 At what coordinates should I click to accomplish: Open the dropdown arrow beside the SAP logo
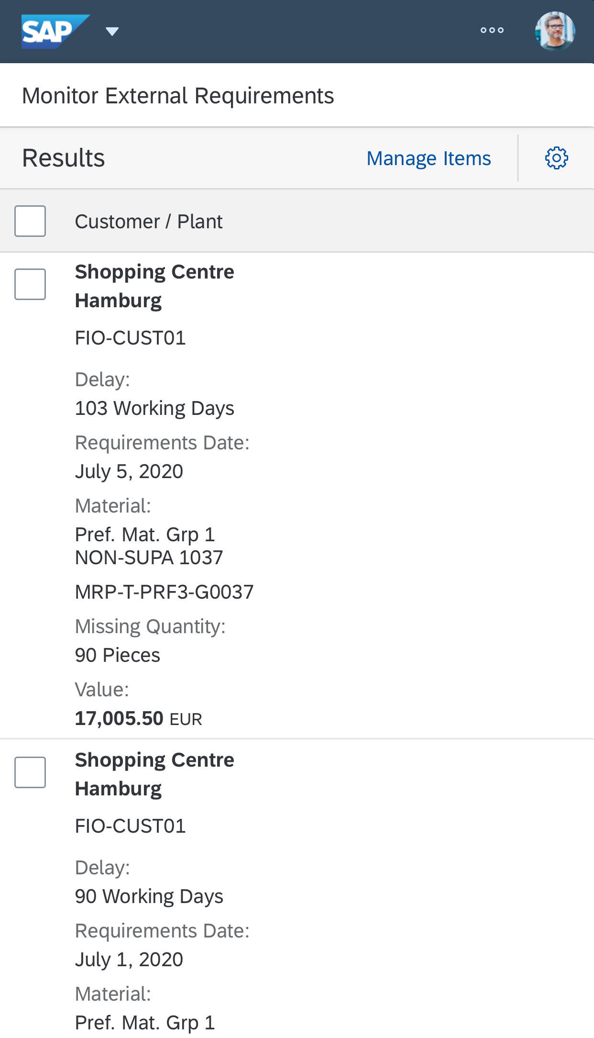tap(112, 32)
